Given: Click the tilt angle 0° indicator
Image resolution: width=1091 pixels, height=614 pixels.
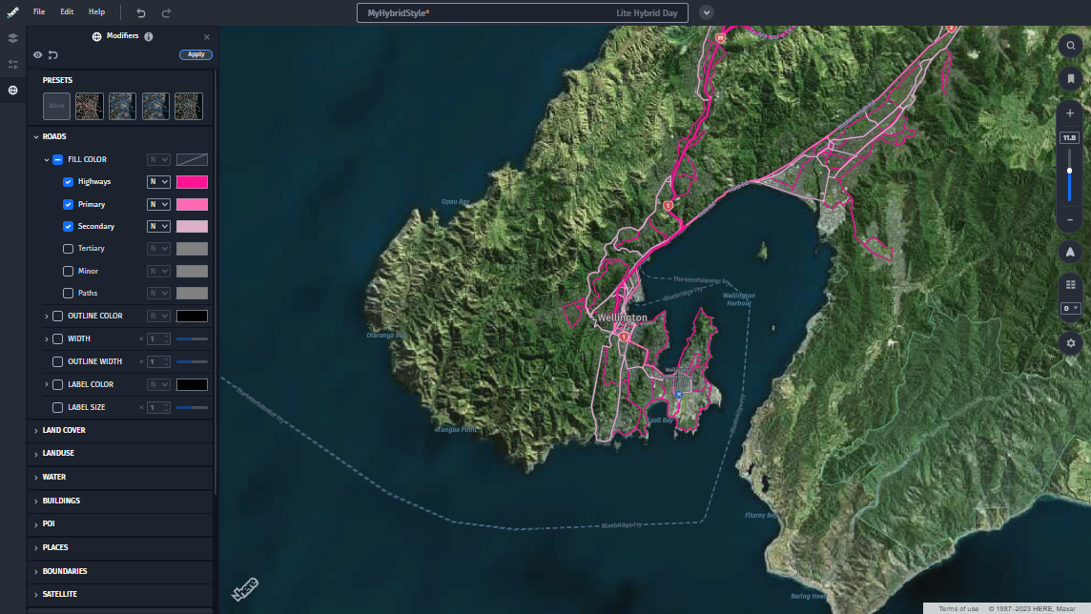Looking at the screenshot, I should (1070, 308).
